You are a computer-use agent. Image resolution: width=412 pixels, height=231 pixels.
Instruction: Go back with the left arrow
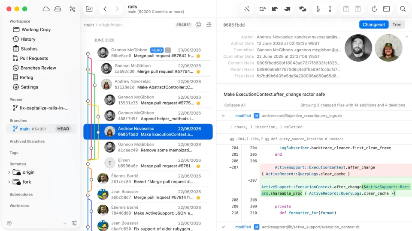(105, 9)
